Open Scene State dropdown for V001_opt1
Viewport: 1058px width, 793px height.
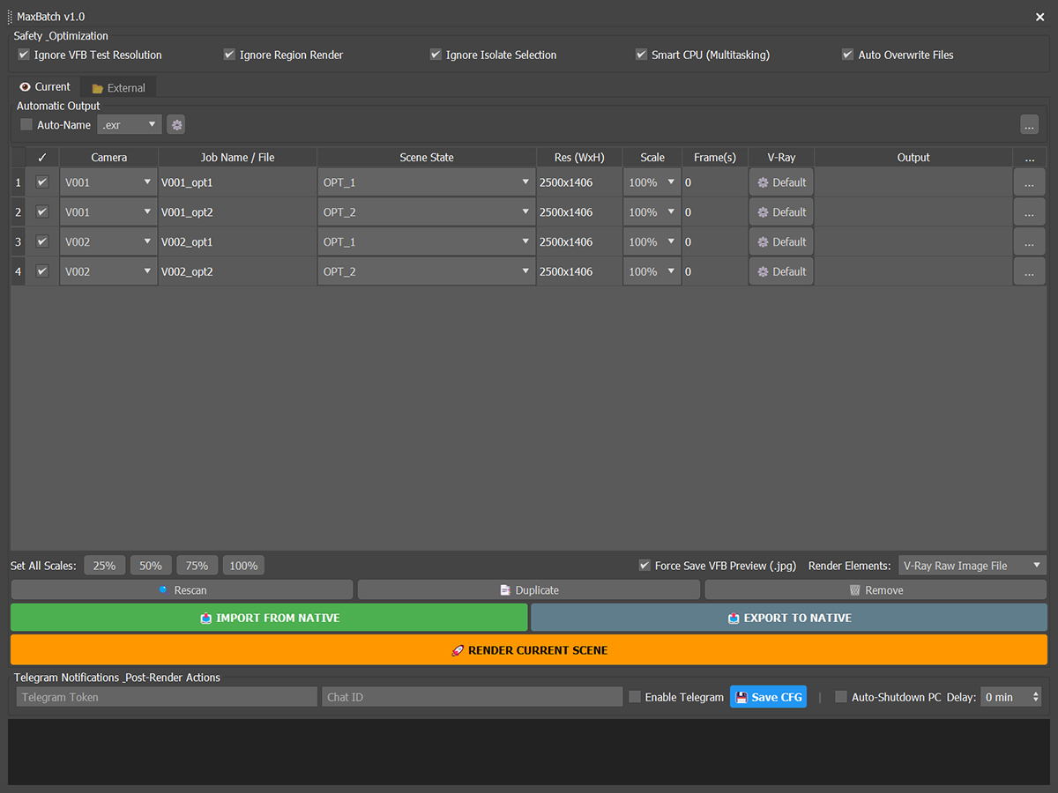(427, 182)
